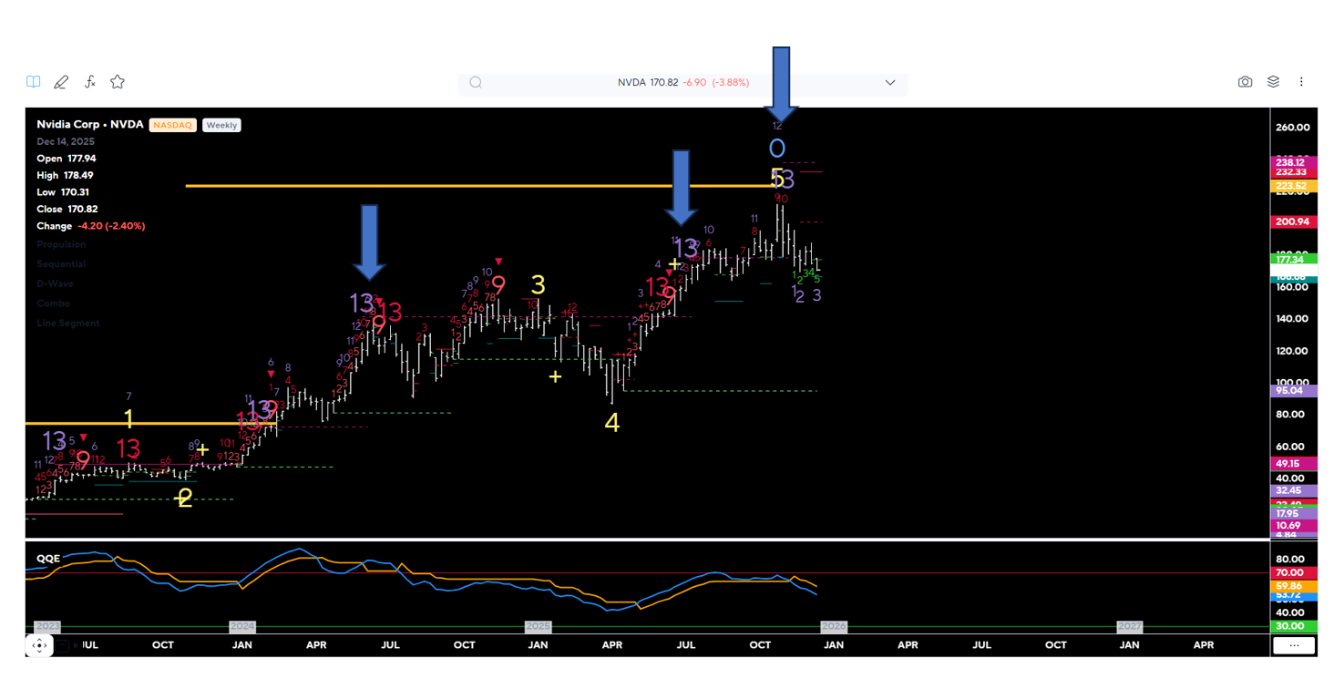Toggle the D-Wave indicator label
This screenshot has height=679, width=1344.
(54, 283)
